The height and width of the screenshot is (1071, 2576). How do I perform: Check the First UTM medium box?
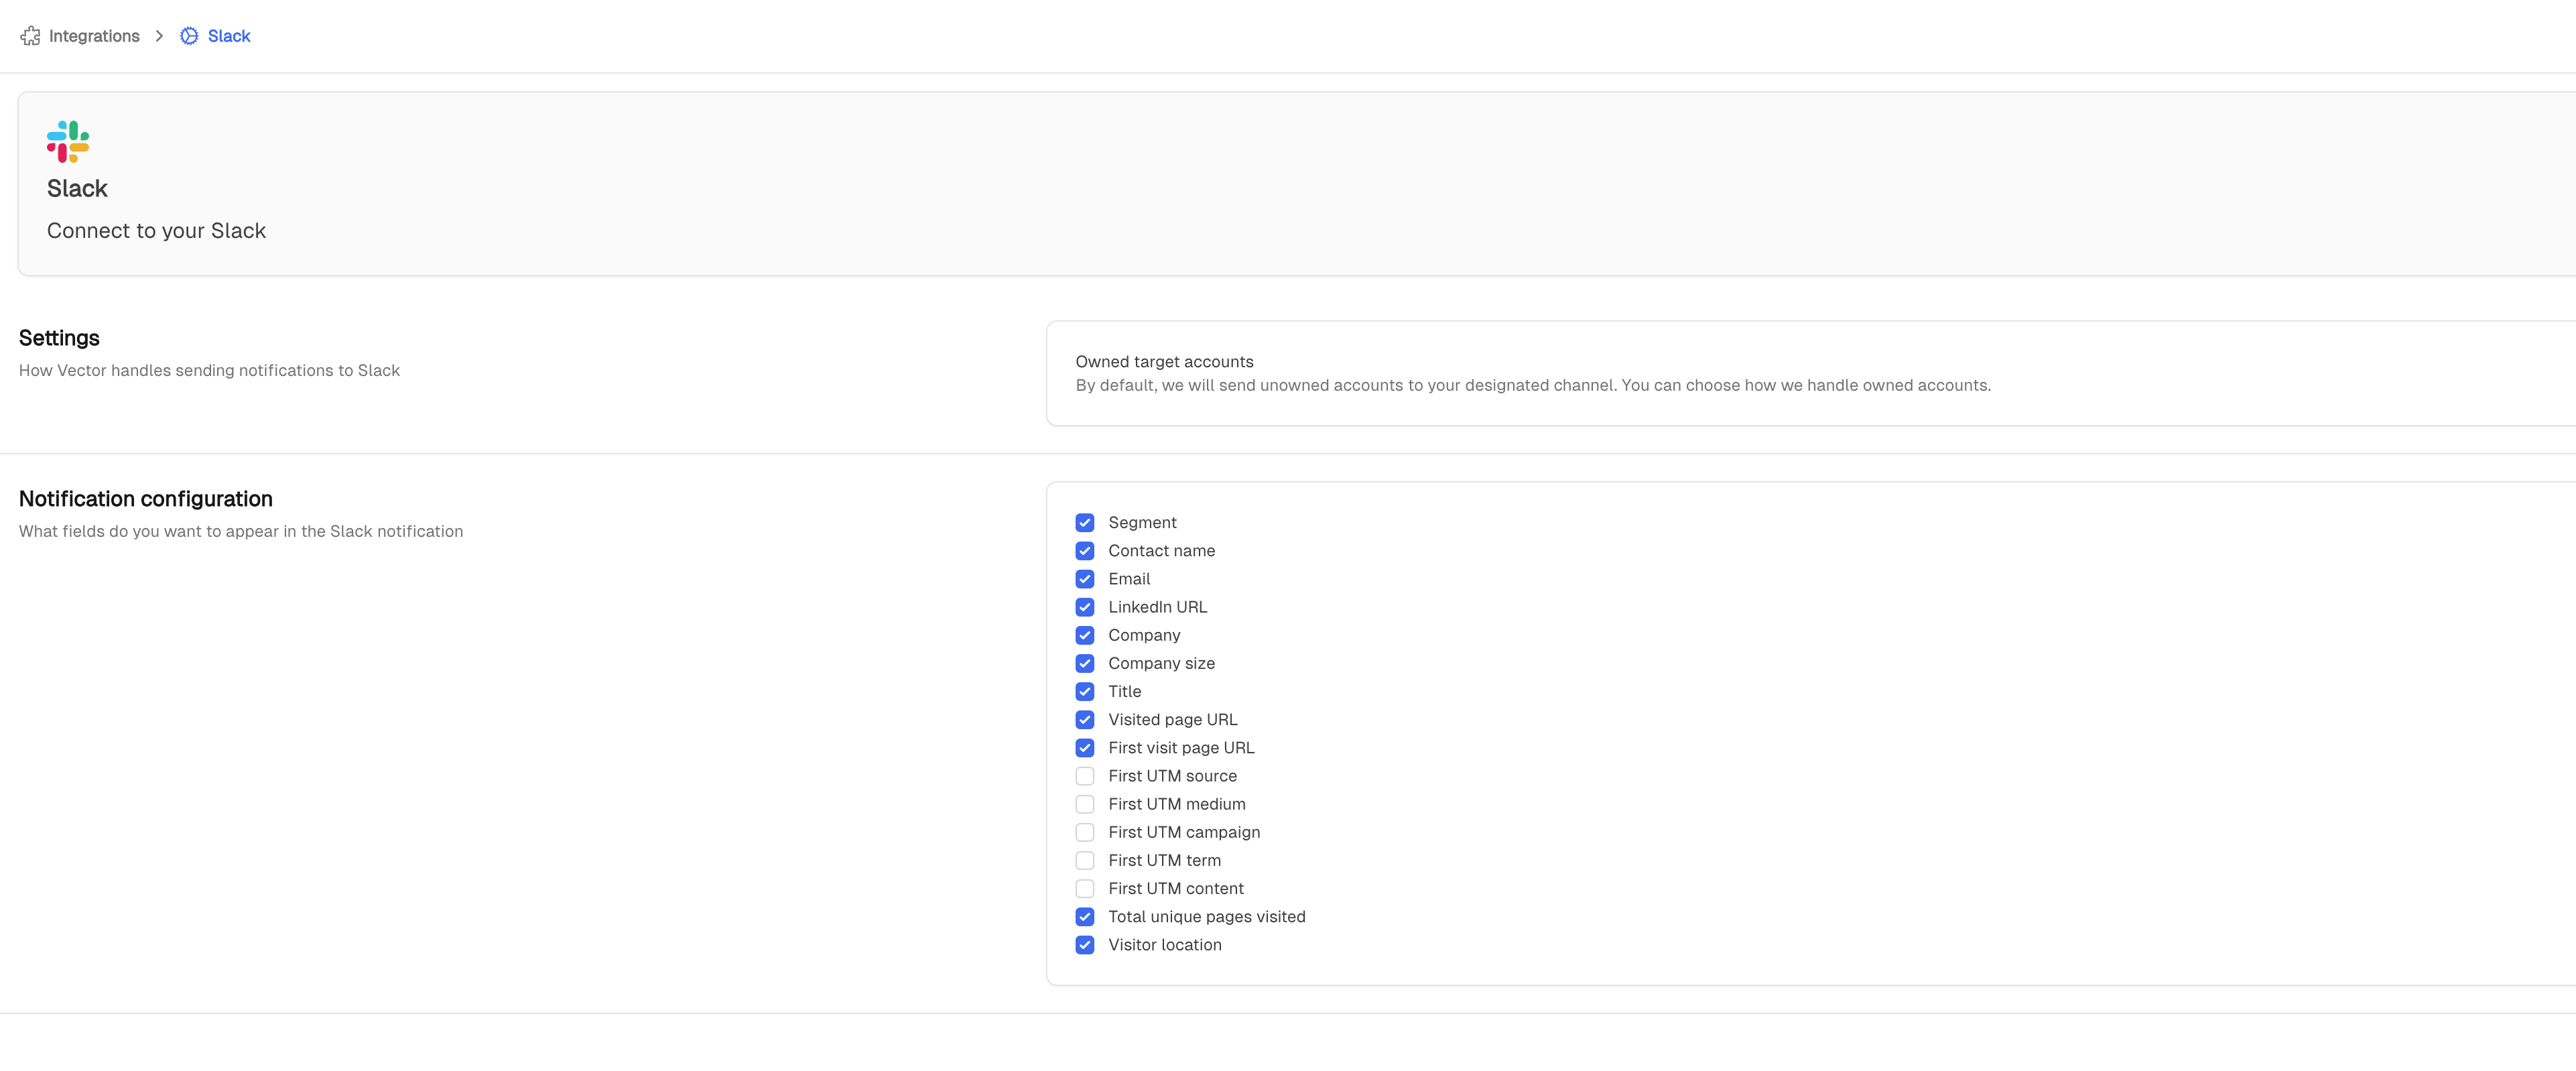tap(1085, 804)
